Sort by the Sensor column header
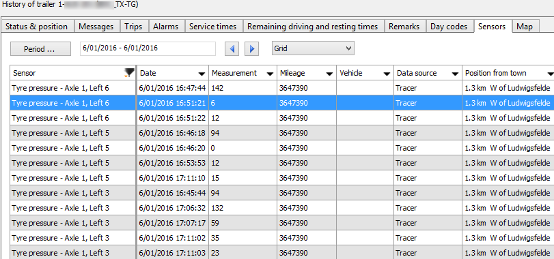 (x=67, y=73)
